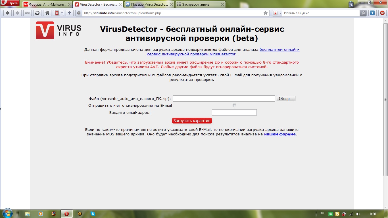Bookmark this page with the star icon
The width and height of the screenshot is (388, 218).
pos(266,13)
